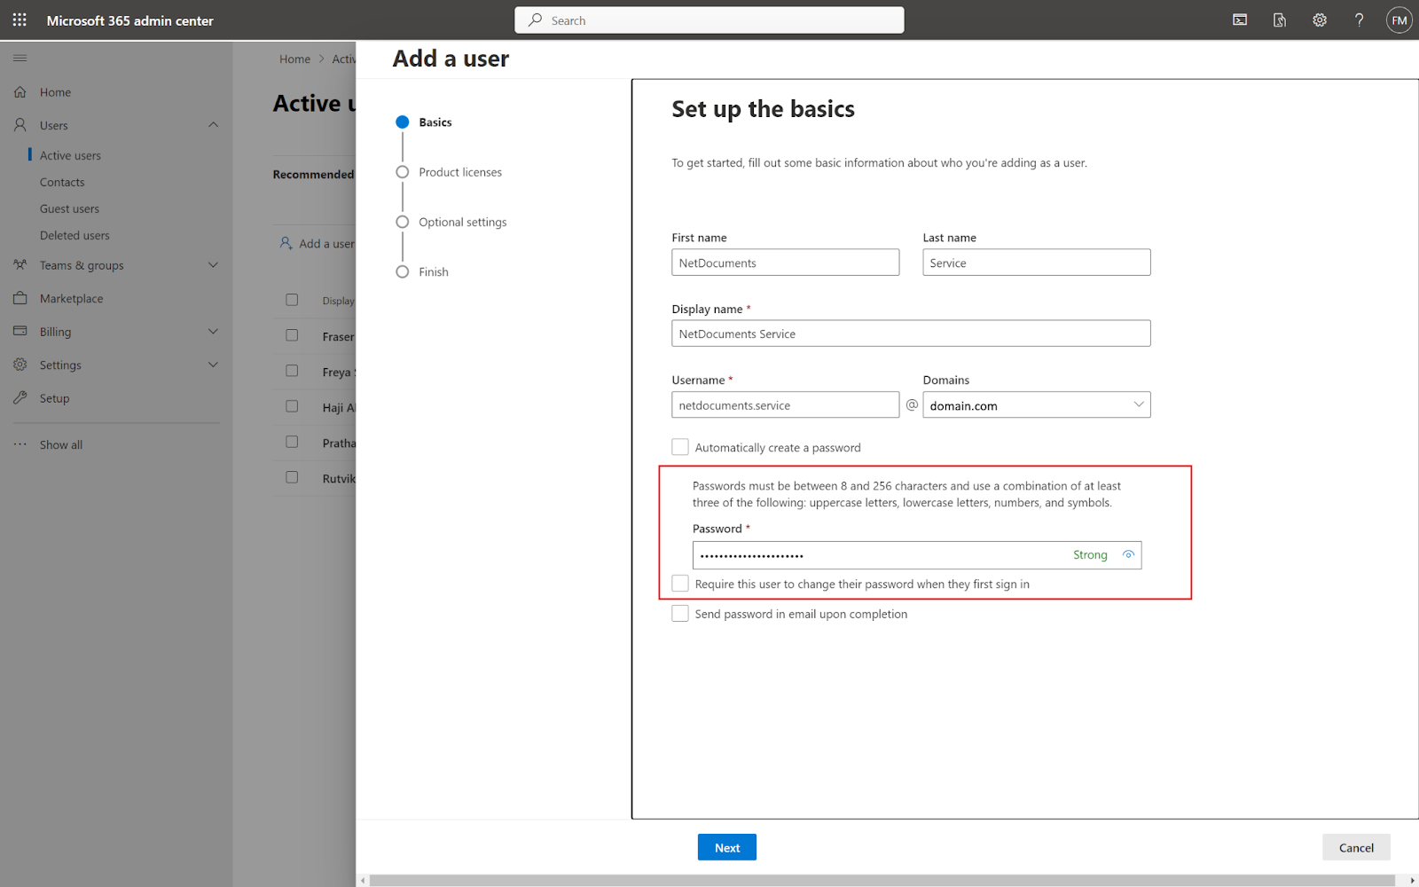Open the FM account avatar
This screenshot has width=1419, height=887.
coord(1399,20)
